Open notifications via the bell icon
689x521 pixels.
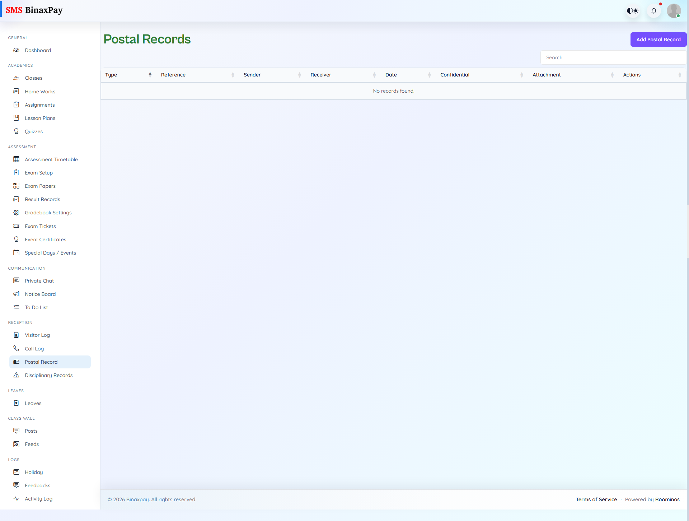[653, 10]
